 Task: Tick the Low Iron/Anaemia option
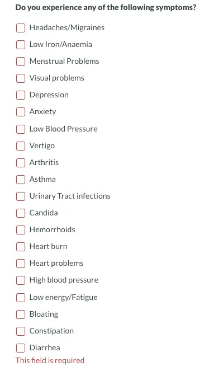pos(21,44)
